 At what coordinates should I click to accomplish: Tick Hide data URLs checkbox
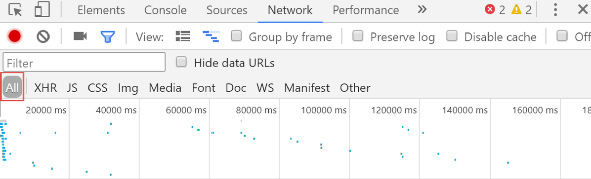tap(181, 62)
